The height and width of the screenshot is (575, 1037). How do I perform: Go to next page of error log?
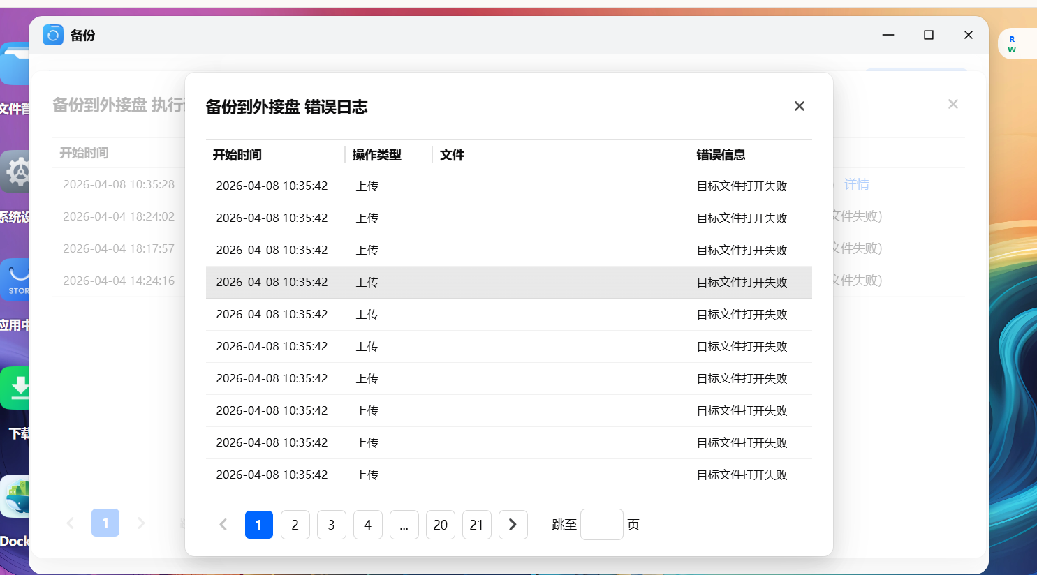coord(513,525)
